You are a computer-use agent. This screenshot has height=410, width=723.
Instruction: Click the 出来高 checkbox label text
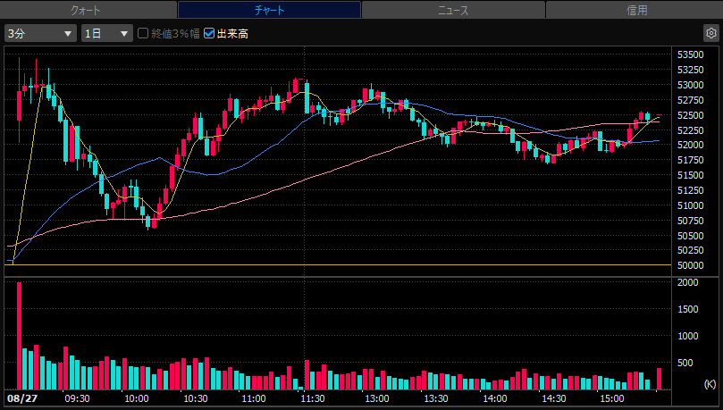(232, 34)
